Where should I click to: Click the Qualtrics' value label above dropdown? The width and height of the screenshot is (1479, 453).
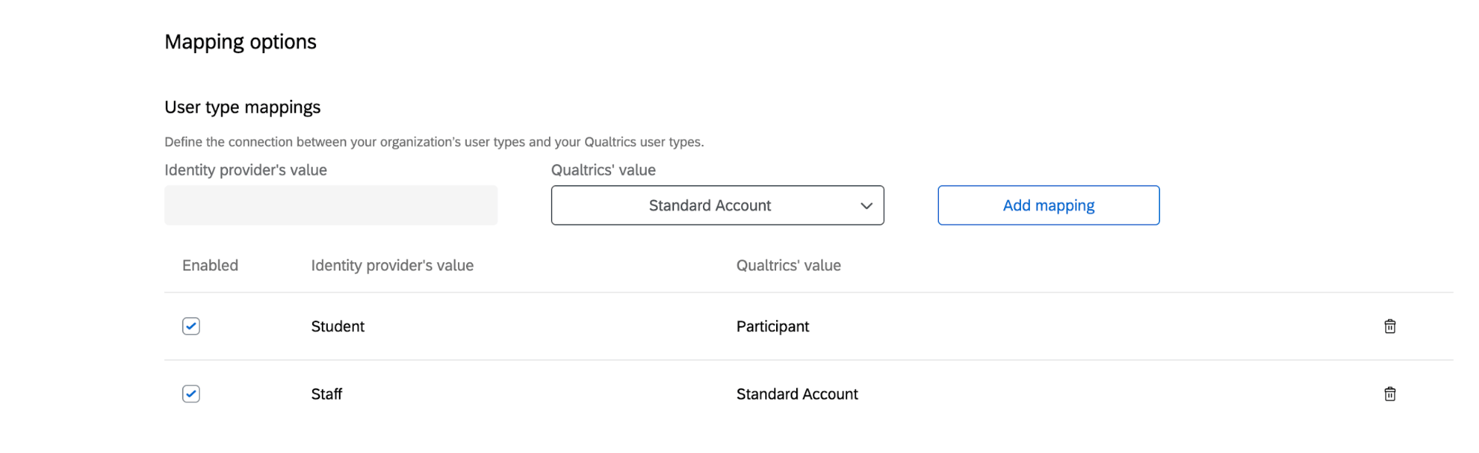tap(603, 170)
